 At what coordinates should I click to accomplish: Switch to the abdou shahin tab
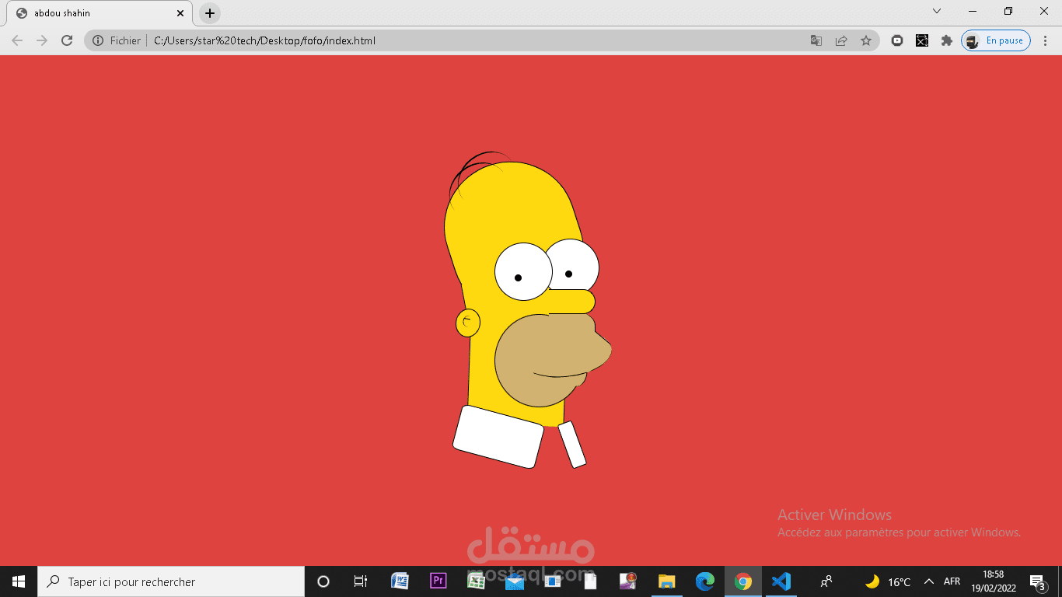tap(98, 13)
